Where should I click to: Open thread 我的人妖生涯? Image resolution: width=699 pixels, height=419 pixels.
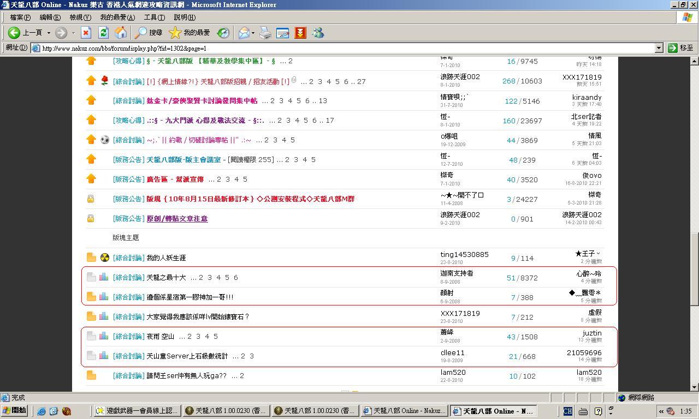tap(166, 258)
